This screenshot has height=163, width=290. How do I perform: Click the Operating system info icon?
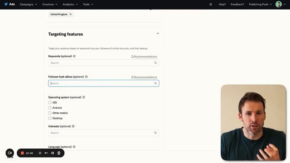tap(83, 97)
